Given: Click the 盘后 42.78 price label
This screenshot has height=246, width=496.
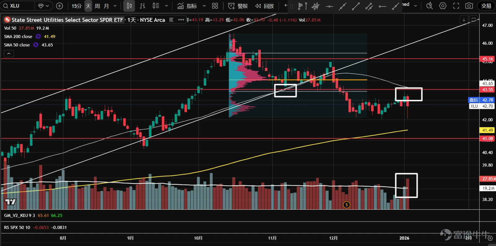Looking at the screenshot, I should [x=481, y=100].
